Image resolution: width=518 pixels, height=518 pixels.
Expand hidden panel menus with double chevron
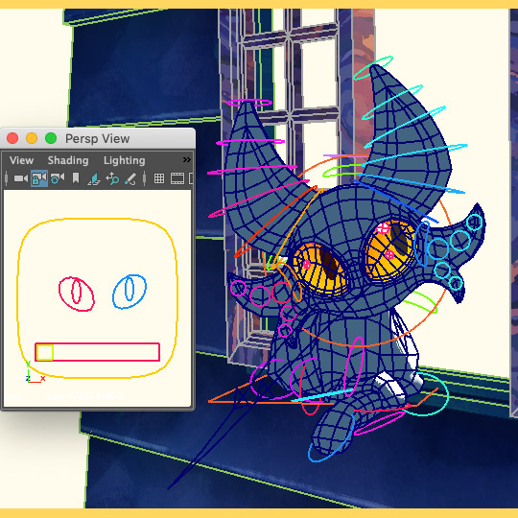[x=187, y=160]
